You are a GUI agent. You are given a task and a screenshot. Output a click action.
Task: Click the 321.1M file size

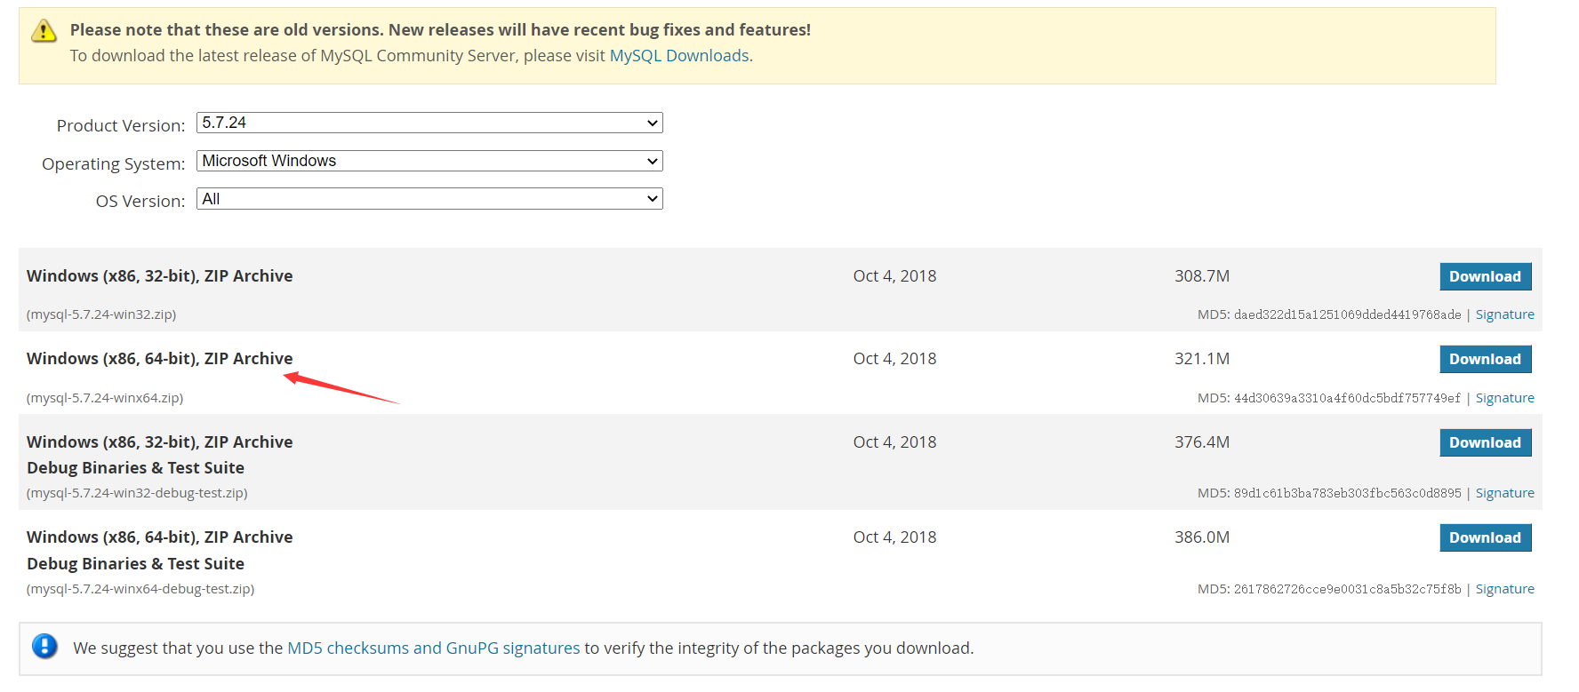1202,359
